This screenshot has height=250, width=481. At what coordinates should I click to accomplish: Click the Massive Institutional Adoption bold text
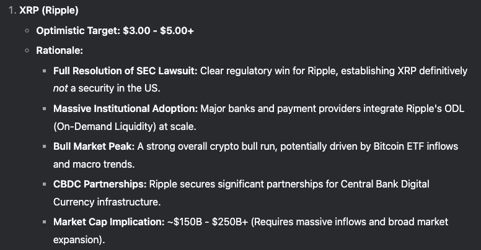click(125, 108)
